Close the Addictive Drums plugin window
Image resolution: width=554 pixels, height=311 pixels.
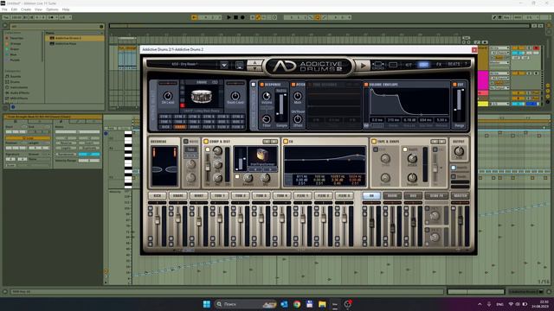(x=474, y=50)
